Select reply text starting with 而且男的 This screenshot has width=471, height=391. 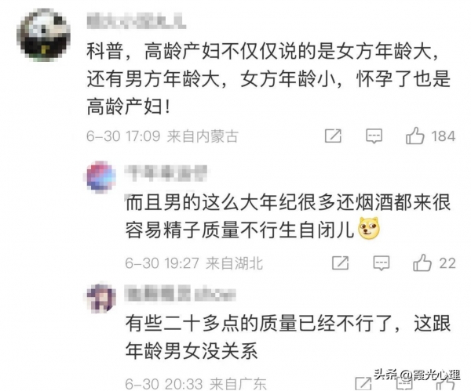(x=288, y=217)
